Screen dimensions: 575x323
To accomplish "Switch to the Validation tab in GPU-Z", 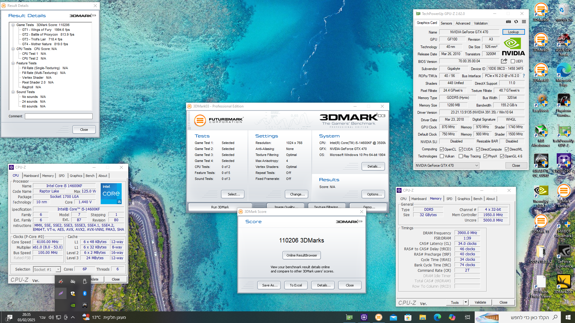I will (x=481, y=23).
